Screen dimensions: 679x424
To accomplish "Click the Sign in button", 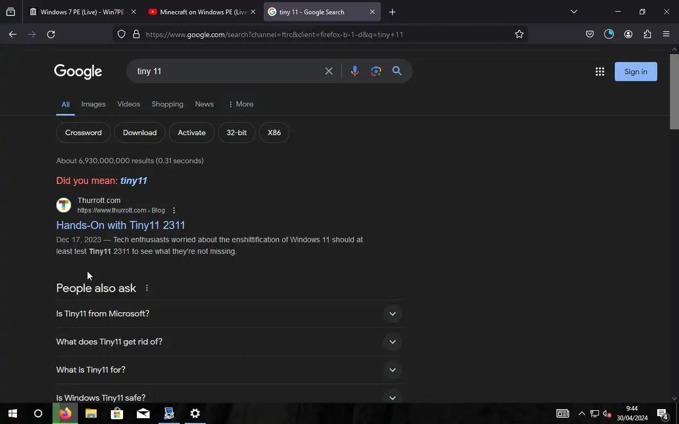I will click(x=636, y=72).
